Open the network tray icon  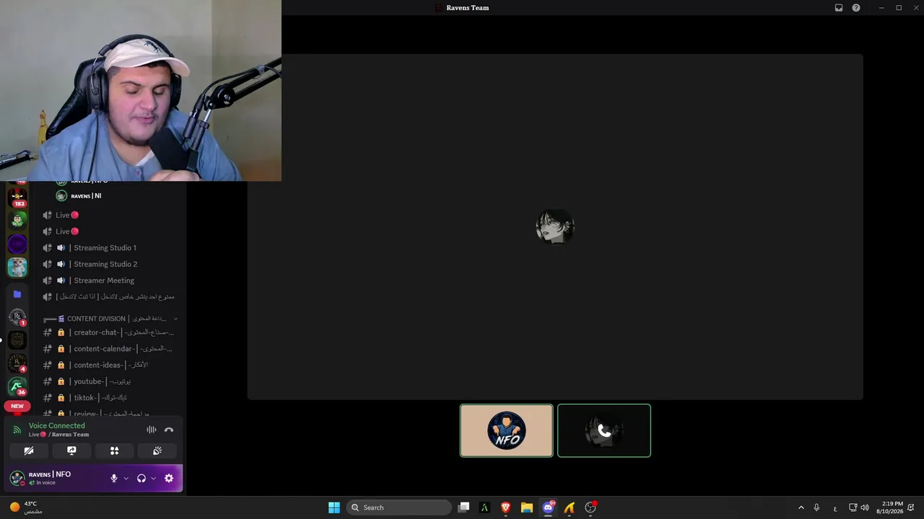(x=853, y=507)
